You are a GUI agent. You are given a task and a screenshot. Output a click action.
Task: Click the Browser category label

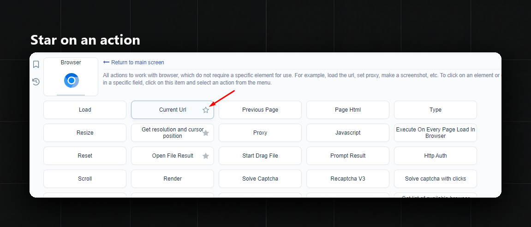pos(71,62)
